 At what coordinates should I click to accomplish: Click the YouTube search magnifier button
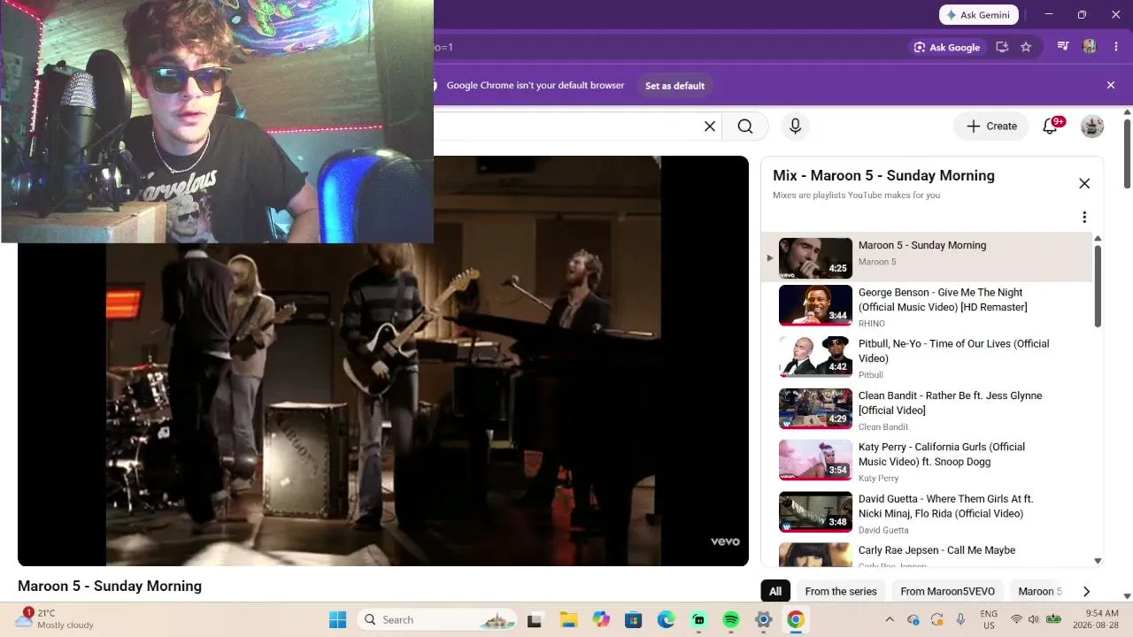[x=745, y=127]
